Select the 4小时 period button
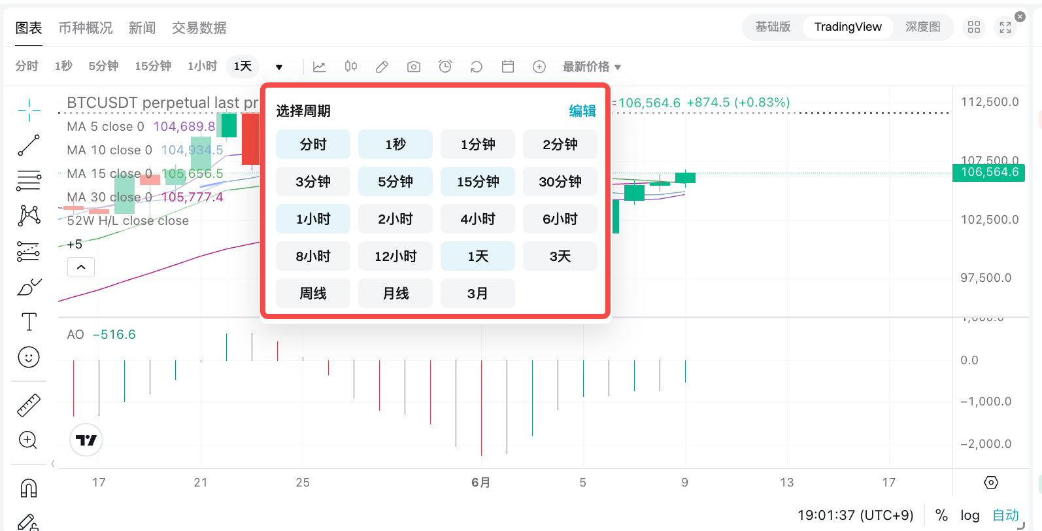 (478, 219)
